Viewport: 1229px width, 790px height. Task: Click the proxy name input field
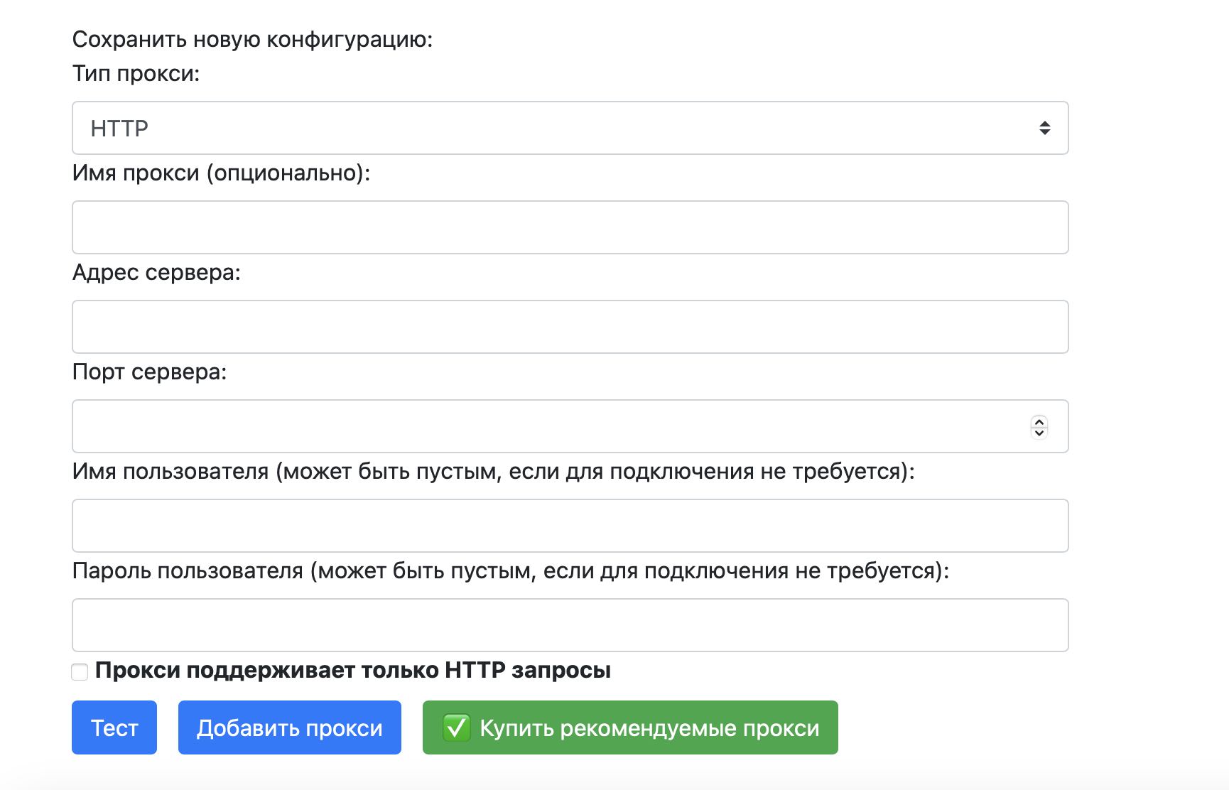568,227
